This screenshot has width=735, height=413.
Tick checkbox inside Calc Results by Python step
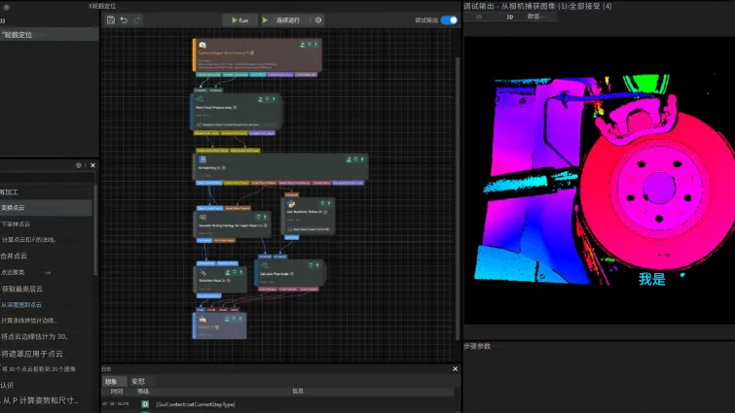point(290,229)
